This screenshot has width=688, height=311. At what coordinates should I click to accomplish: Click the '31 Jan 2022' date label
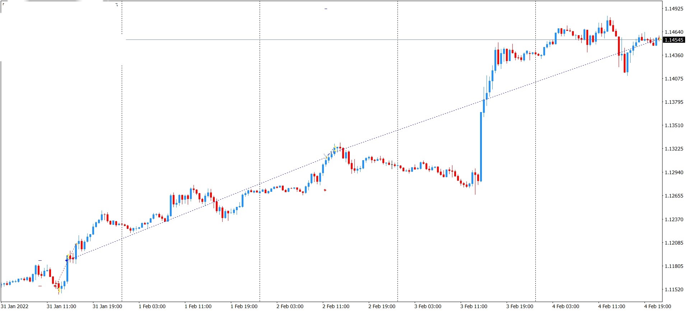pos(15,306)
